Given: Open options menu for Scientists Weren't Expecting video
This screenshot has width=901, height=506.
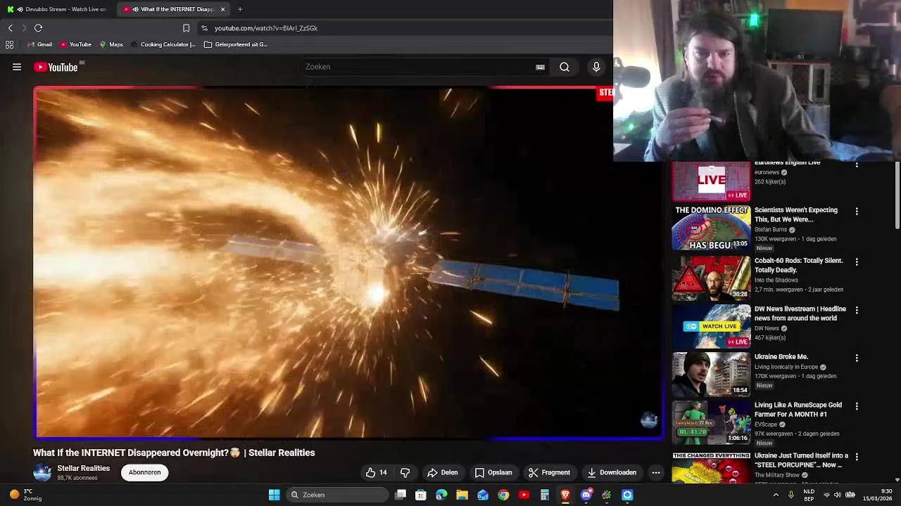Looking at the screenshot, I should pyautogui.click(x=857, y=212).
